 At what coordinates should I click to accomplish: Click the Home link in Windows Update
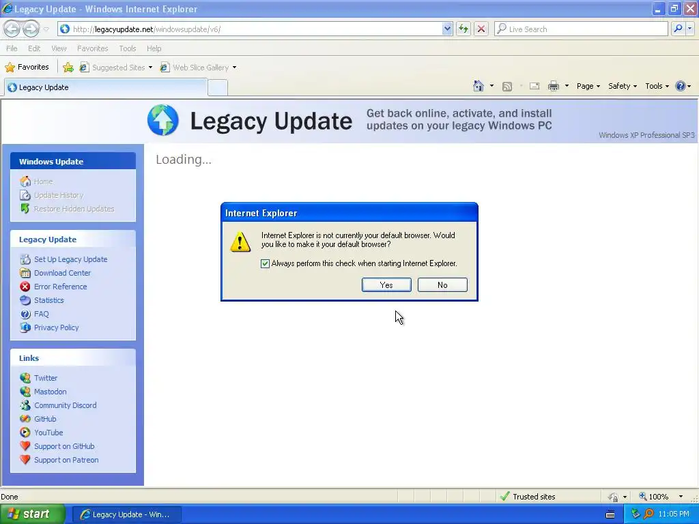pos(43,181)
